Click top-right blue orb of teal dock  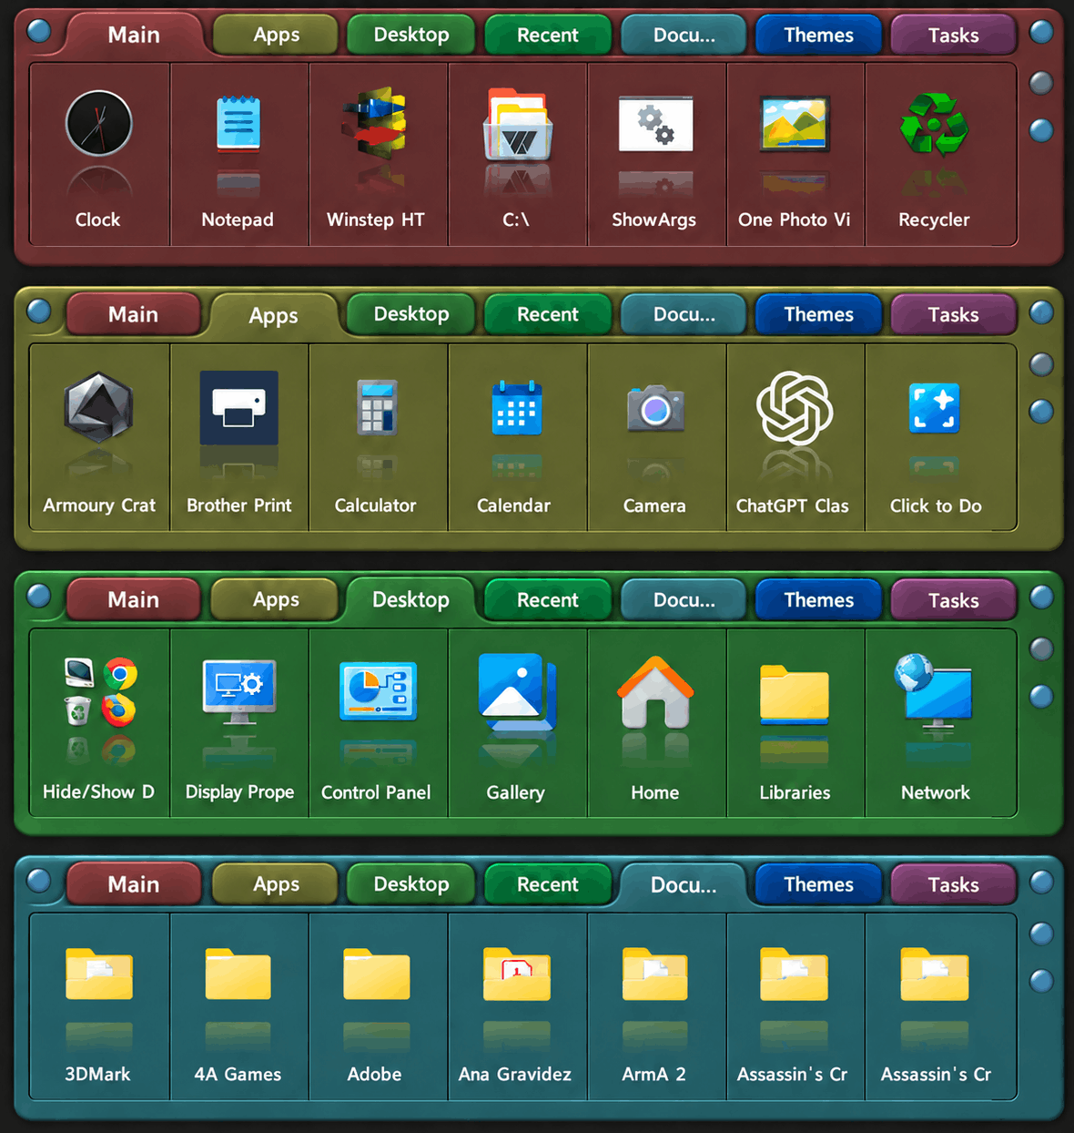[1041, 882]
